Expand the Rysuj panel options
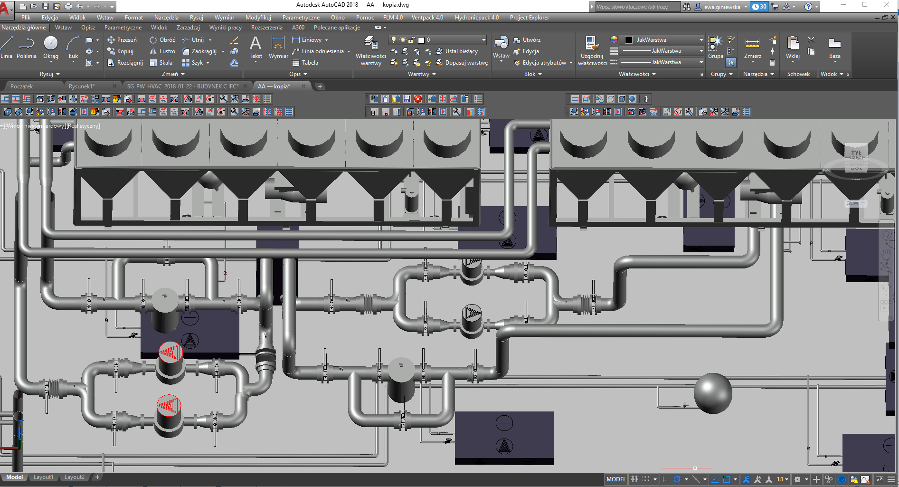The width and height of the screenshot is (899, 487). point(50,74)
